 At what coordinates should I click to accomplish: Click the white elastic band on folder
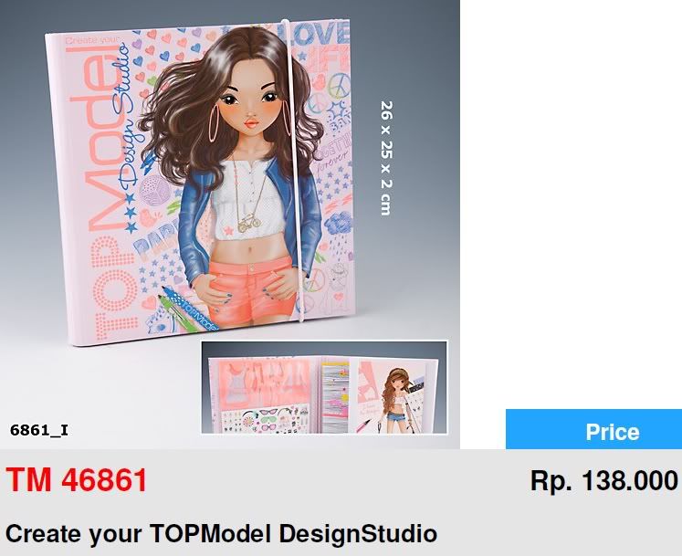coord(294,170)
